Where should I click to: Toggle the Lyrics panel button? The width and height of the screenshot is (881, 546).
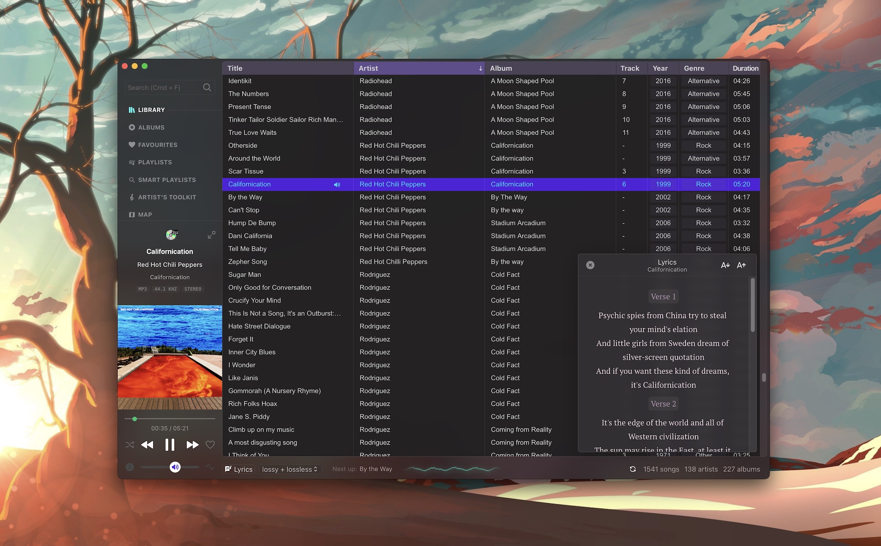pyautogui.click(x=239, y=469)
